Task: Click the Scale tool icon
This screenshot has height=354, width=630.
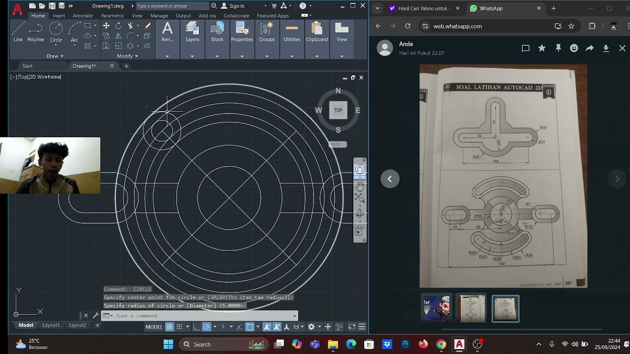Action: [119, 46]
